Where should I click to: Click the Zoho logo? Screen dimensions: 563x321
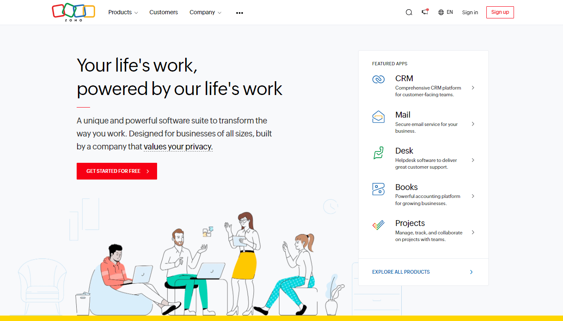tap(73, 13)
